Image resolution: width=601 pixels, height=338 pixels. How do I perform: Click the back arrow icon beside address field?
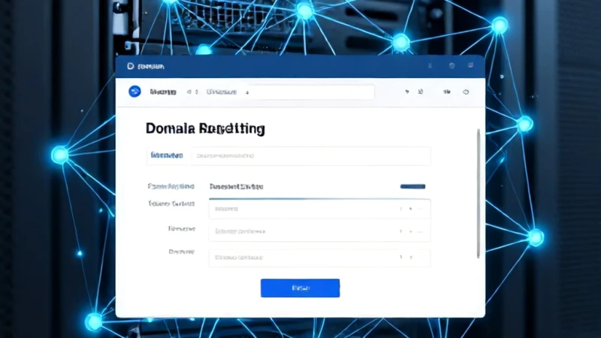point(189,92)
